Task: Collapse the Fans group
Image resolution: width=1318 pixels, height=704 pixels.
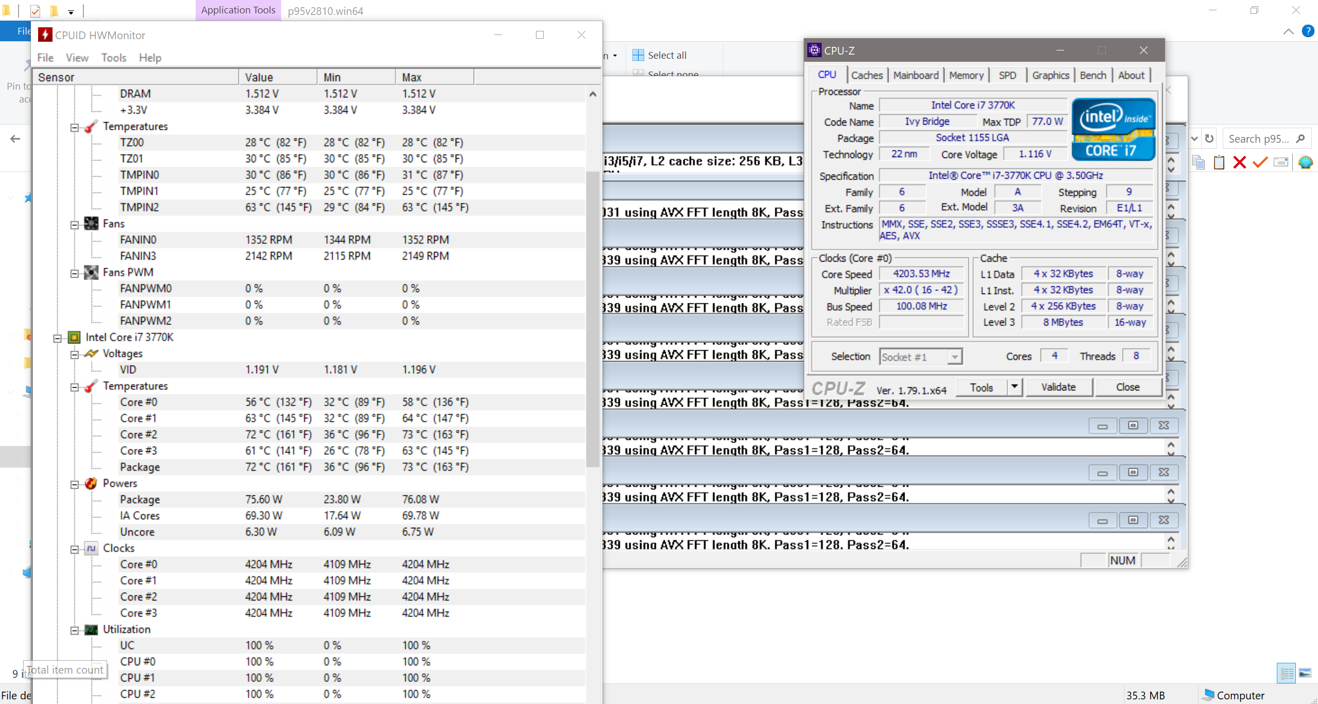Action: pos(75,225)
